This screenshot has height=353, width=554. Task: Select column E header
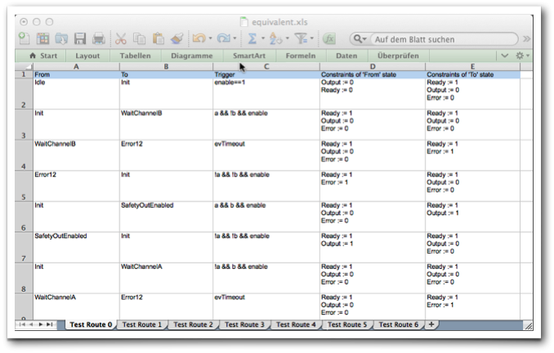click(472, 66)
